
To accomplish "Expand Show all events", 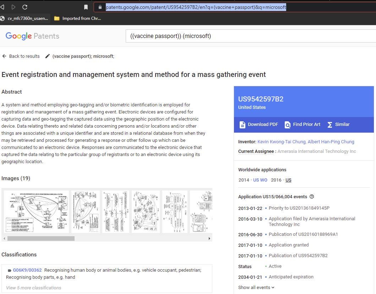I will pos(256,287).
